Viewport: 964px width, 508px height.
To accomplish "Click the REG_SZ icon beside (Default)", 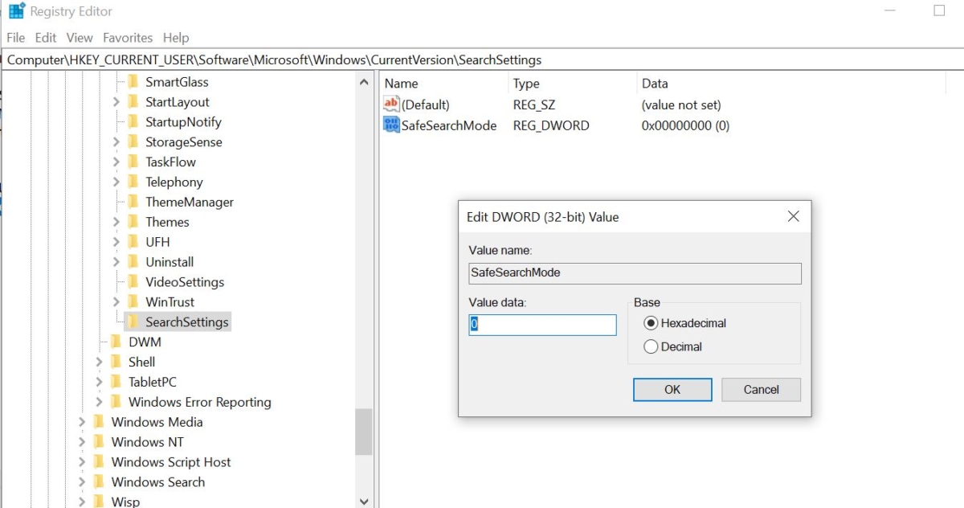I will click(x=391, y=104).
